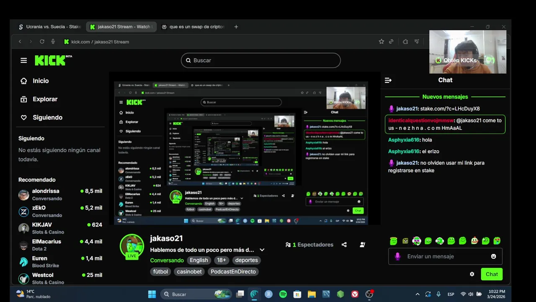The height and width of the screenshot is (302, 536).
Task: Insert the heart-eyes crying green emote
Action: [497, 241]
